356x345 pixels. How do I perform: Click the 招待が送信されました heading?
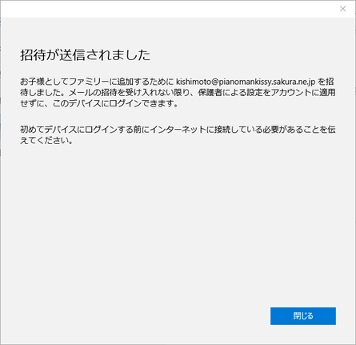point(86,55)
